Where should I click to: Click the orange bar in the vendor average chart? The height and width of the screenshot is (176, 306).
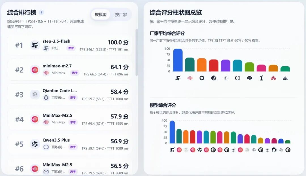pos(202,65)
